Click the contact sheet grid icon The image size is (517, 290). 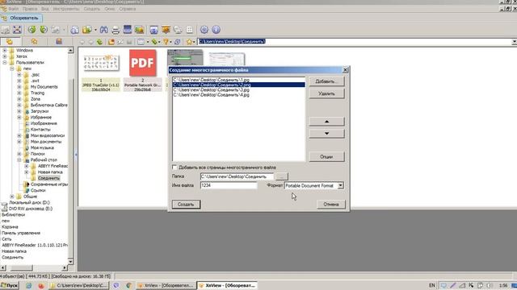pos(190,30)
